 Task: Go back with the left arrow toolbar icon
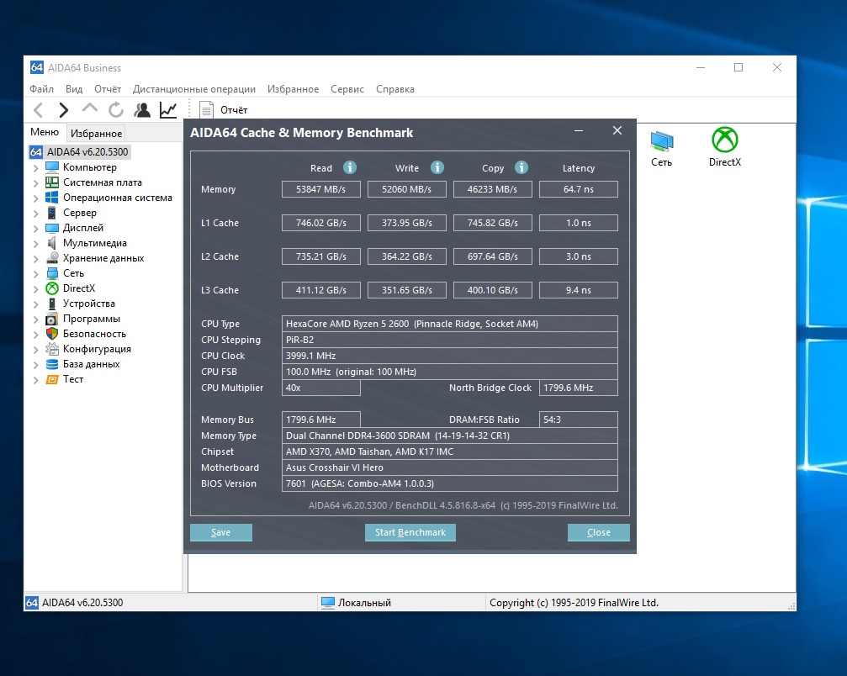pos(39,110)
